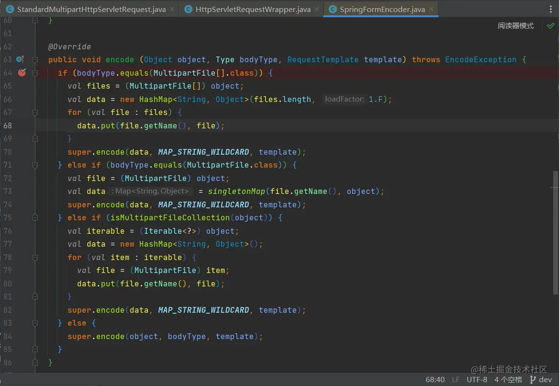Collapse the encode method at line 63
This screenshot has height=386, width=559.
coord(35,60)
